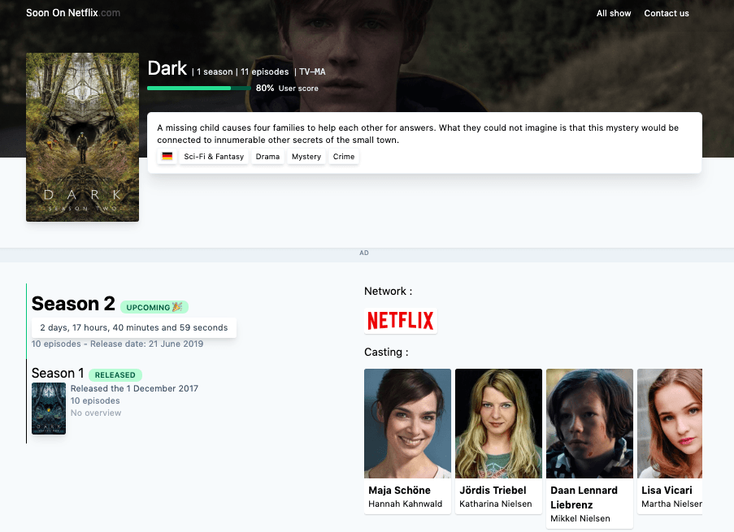The image size is (734, 532).
Task: Select the Drama genre tag
Action: pos(267,157)
